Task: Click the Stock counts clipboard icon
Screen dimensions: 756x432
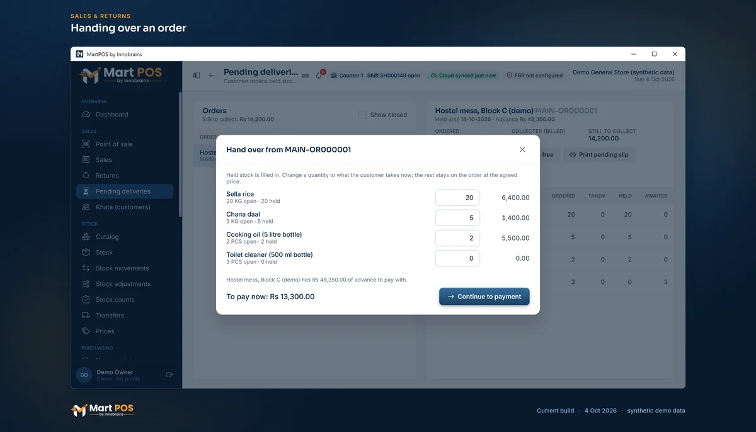Action: [x=86, y=300]
